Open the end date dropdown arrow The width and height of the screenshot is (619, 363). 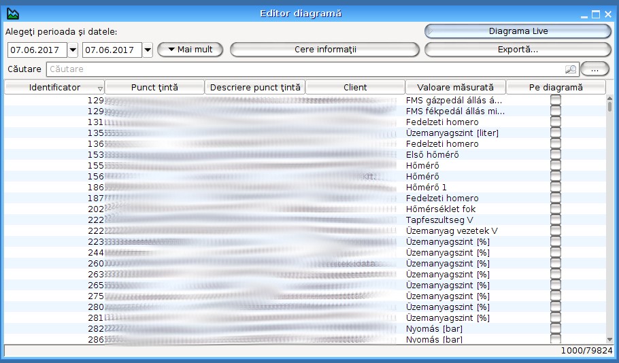(148, 50)
